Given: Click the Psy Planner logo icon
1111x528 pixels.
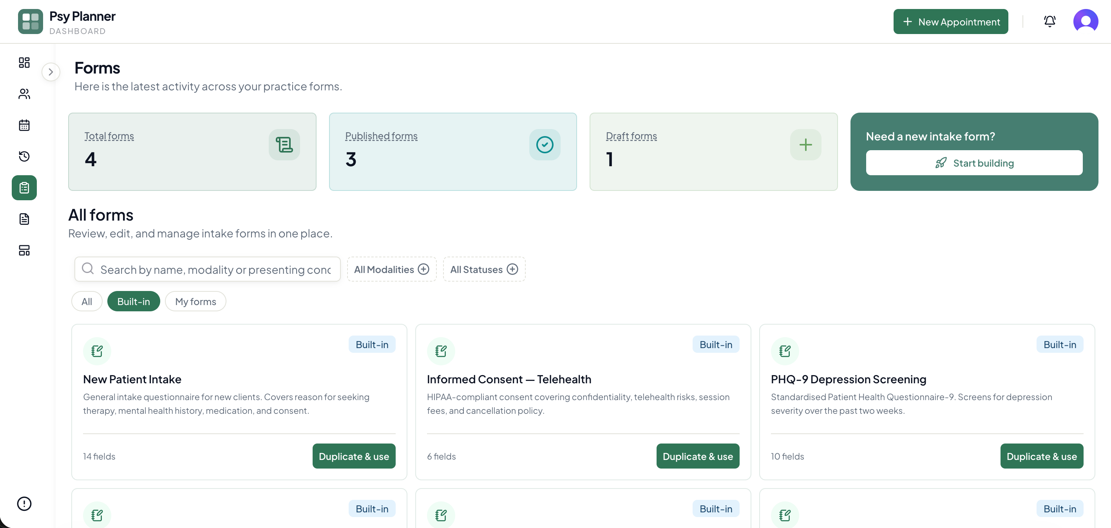Looking at the screenshot, I should (x=30, y=22).
